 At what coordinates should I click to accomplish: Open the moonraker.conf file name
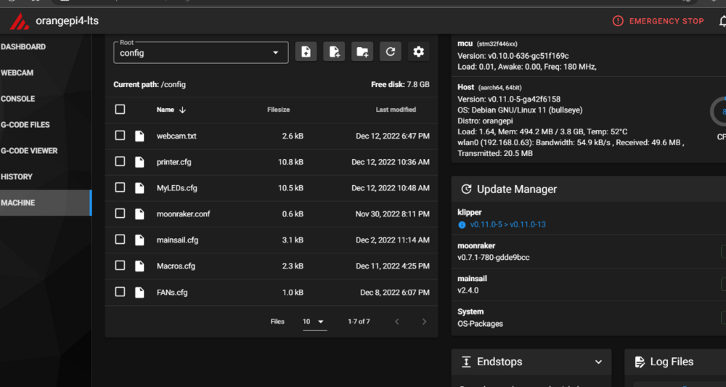(184, 214)
